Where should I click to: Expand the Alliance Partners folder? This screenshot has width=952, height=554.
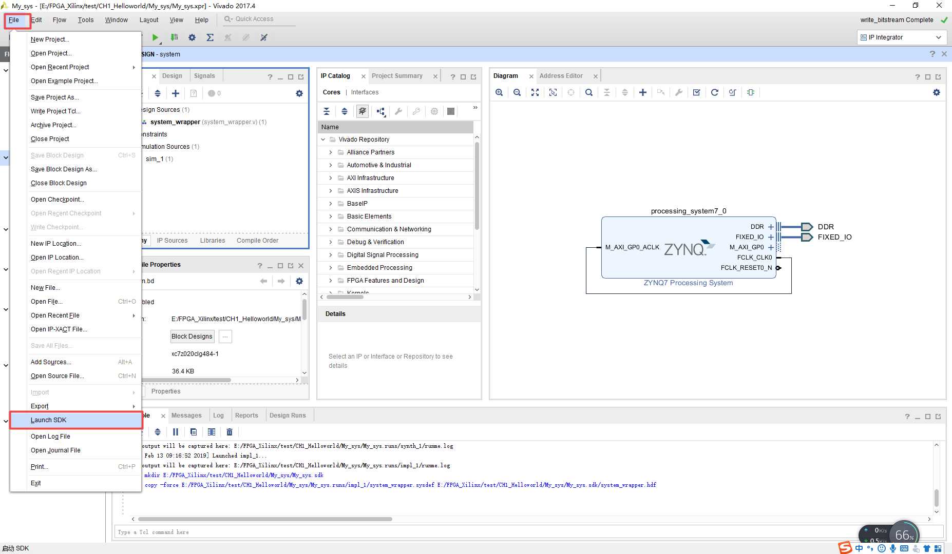click(331, 152)
